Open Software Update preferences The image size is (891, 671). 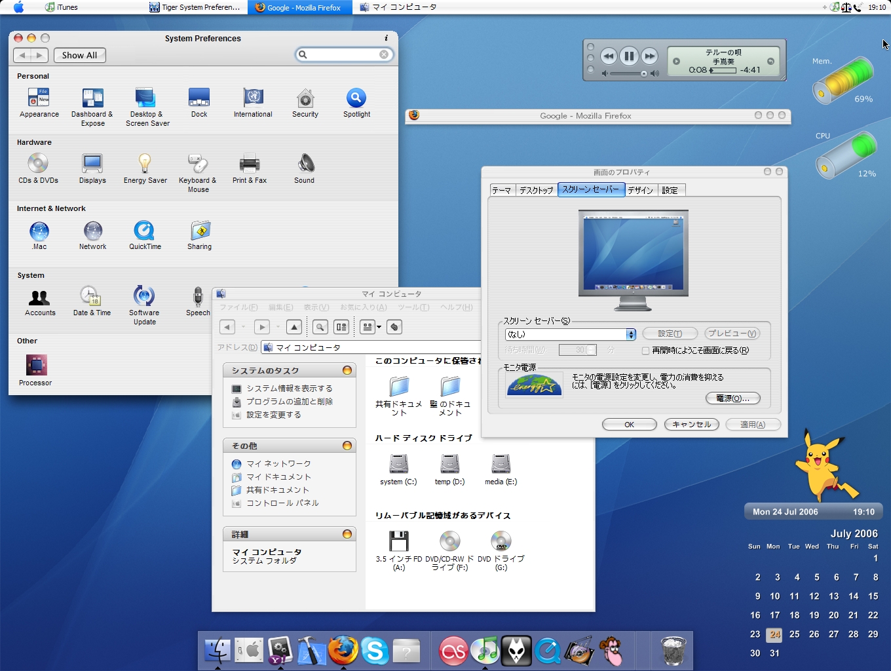(x=144, y=305)
